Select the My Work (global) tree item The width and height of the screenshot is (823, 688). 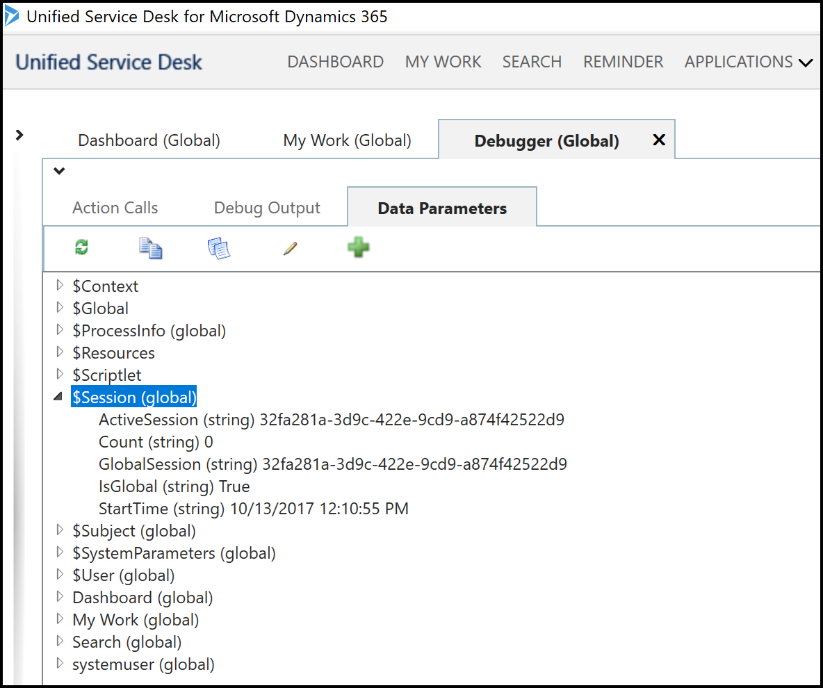(x=136, y=619)
